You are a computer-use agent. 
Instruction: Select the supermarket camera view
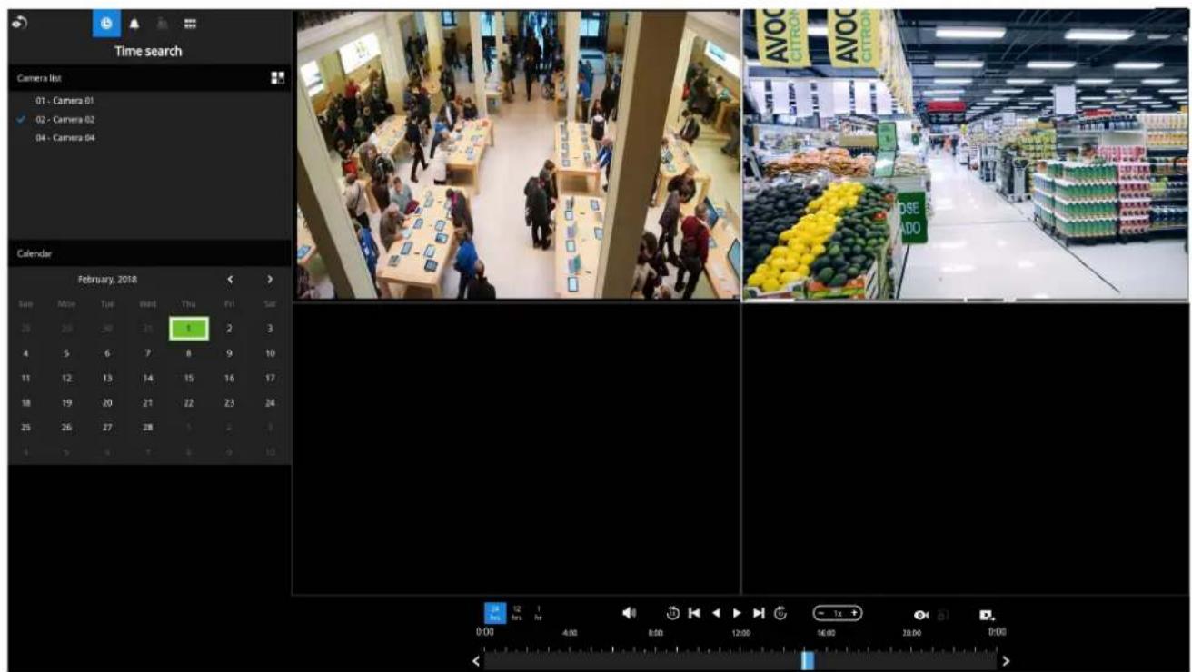tap(966, 155)
